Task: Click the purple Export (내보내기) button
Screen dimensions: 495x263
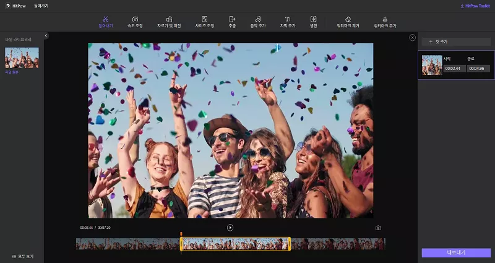Action: click(x=456, y=252)
